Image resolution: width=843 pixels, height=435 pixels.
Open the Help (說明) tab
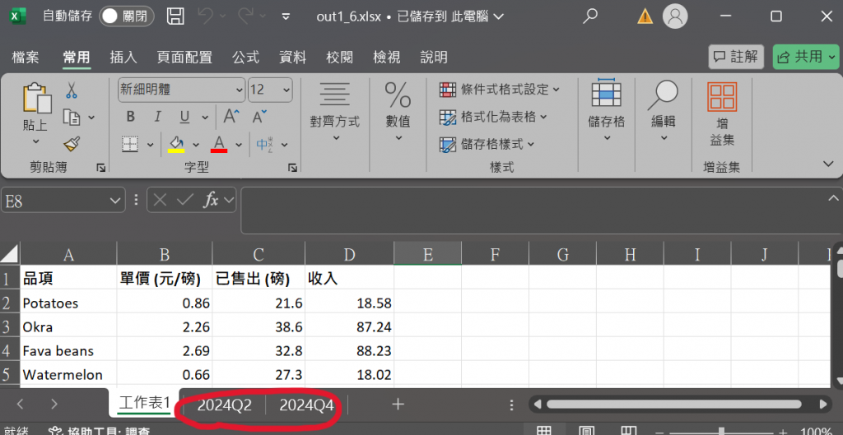(433, 57)
